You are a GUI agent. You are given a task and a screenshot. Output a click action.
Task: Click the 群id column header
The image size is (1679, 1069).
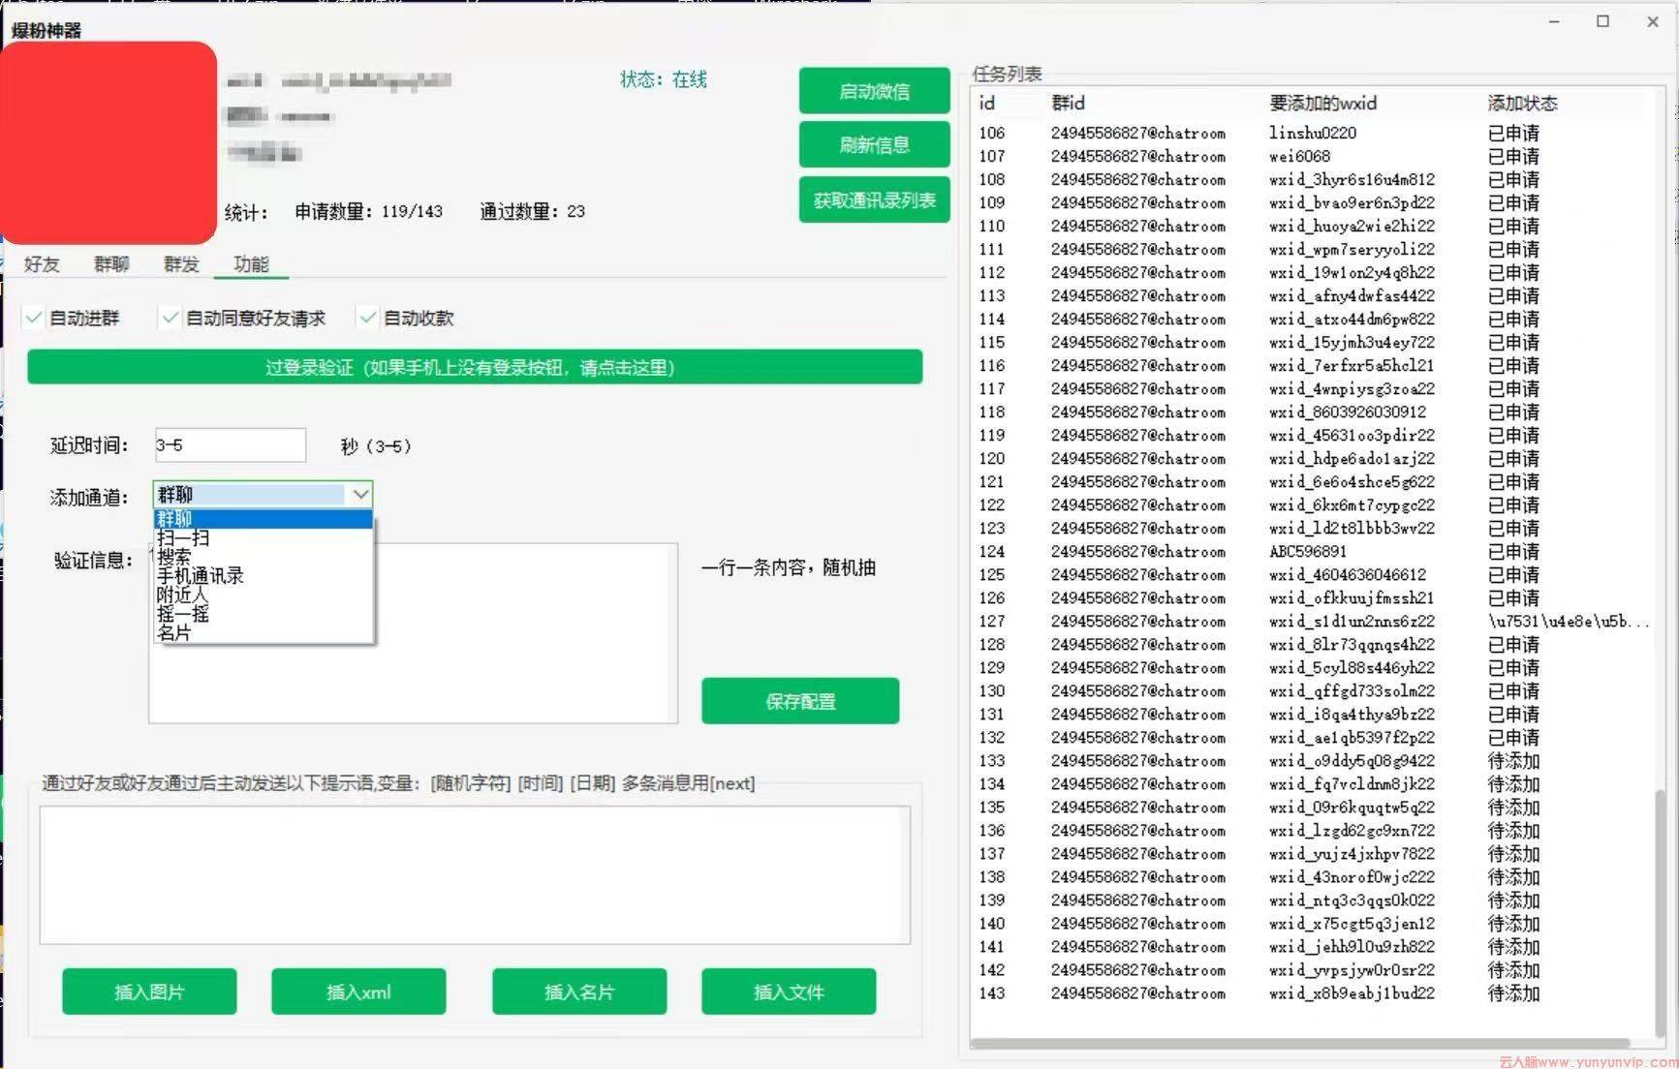point(1068,103)
